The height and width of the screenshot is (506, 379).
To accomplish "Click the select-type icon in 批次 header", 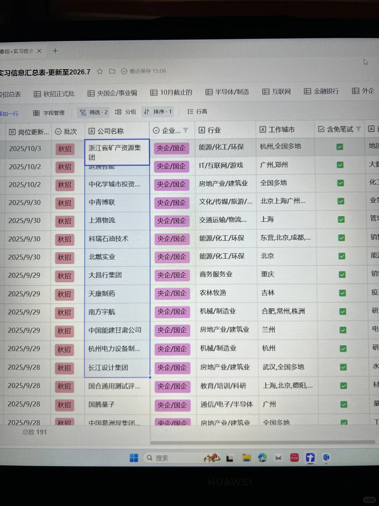I will pos(58,132).
